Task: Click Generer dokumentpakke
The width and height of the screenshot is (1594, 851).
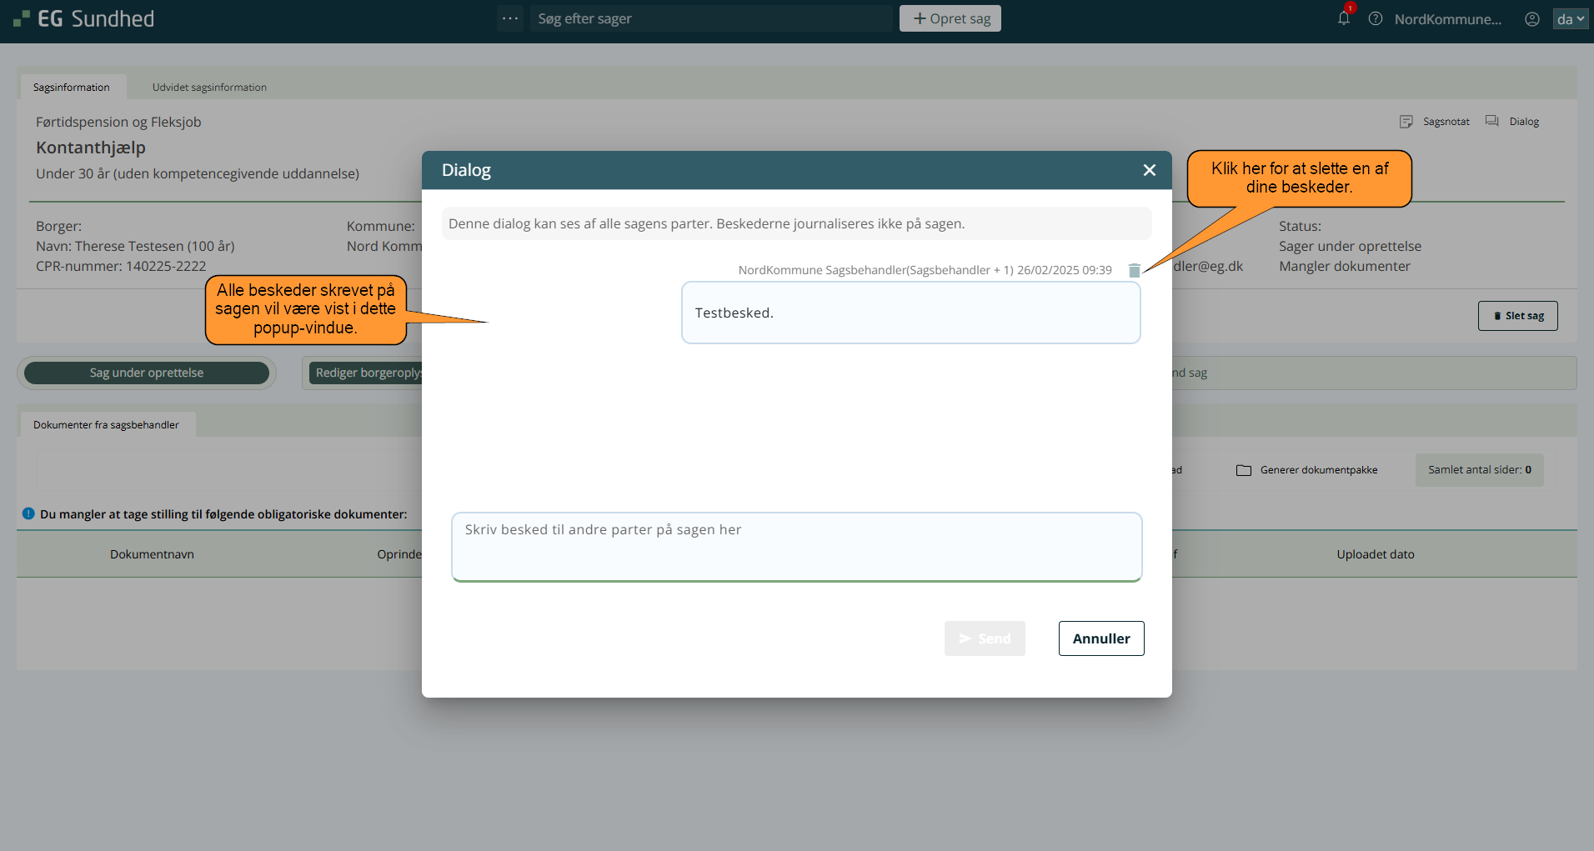Action: (1307, 470)
